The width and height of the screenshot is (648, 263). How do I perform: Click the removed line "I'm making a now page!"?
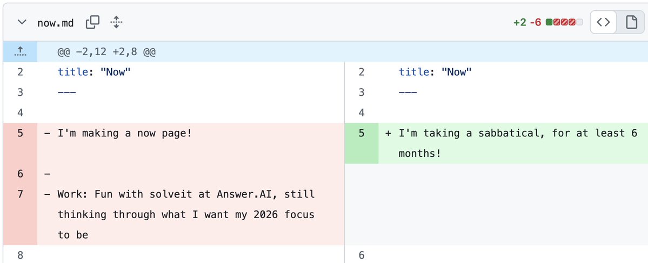(125, 133)
